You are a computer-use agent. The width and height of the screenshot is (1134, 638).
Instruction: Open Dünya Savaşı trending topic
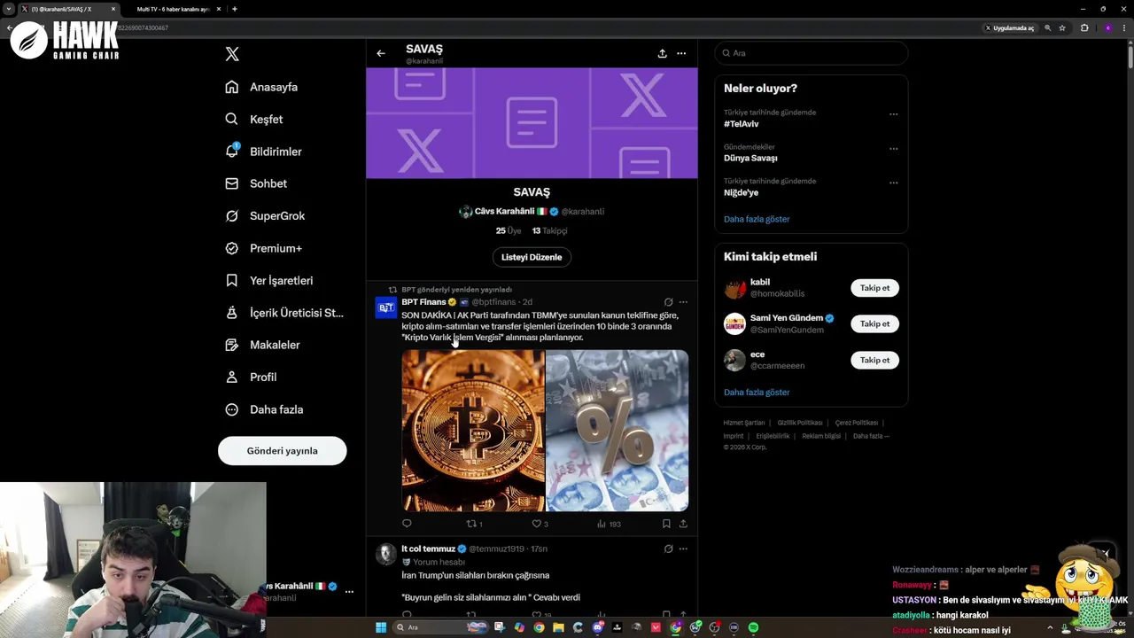tap(750, 158)
